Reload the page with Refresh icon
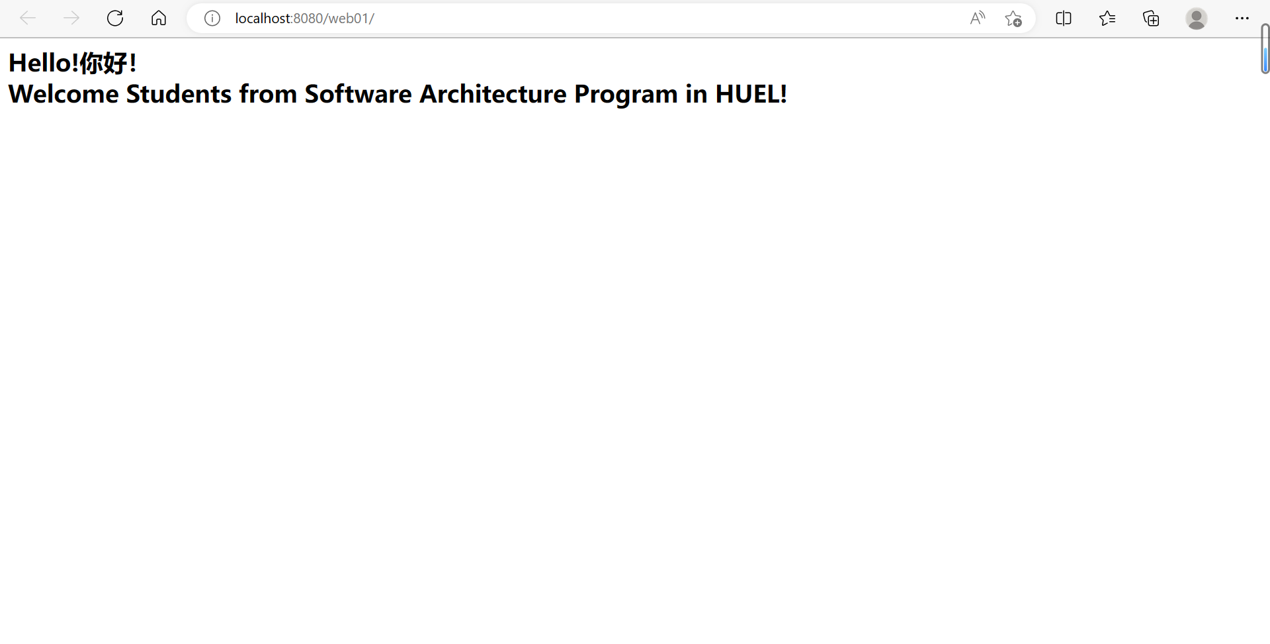1270x644 pixels. point(115,19)
